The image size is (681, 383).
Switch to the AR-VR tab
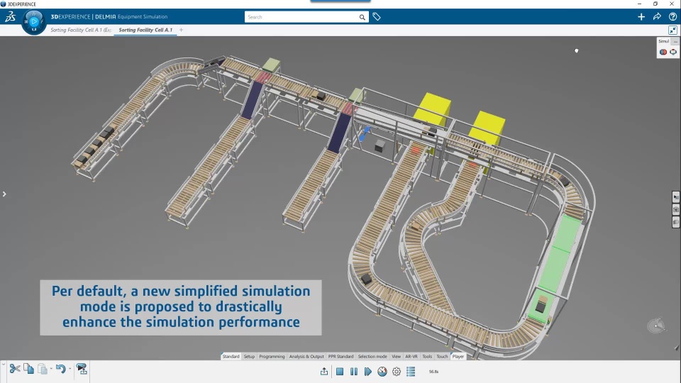(411, 356)
